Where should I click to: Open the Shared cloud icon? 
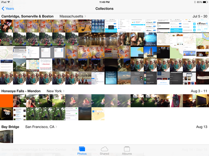(x=104, y=149)
